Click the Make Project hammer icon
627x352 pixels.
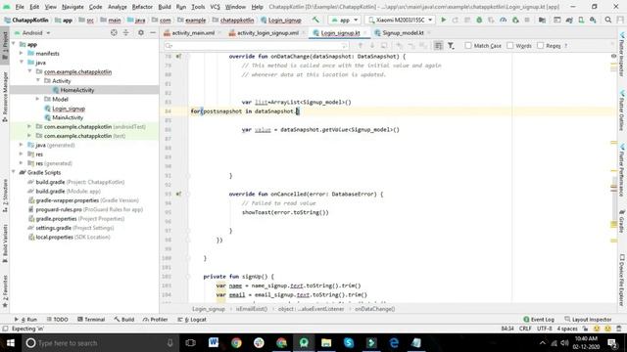pos(315,20)
